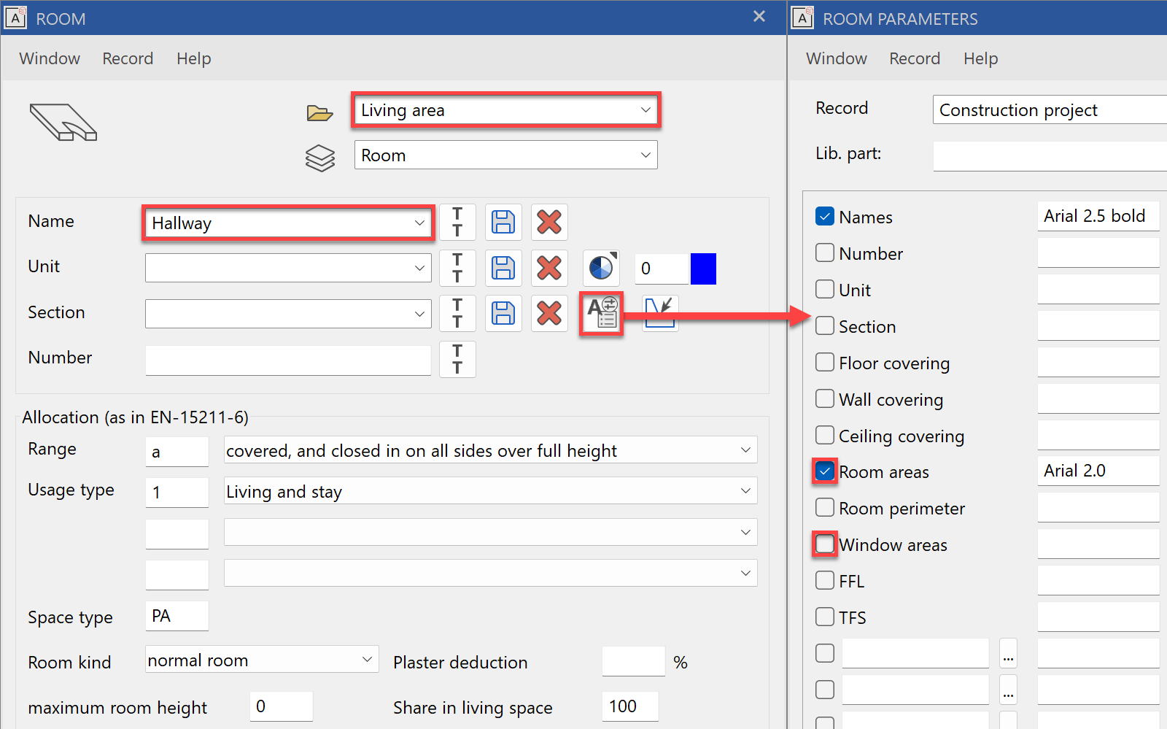Screen dimensions: 1167x729
Task: Click the Share in living space field
Action: pos(630,706)
